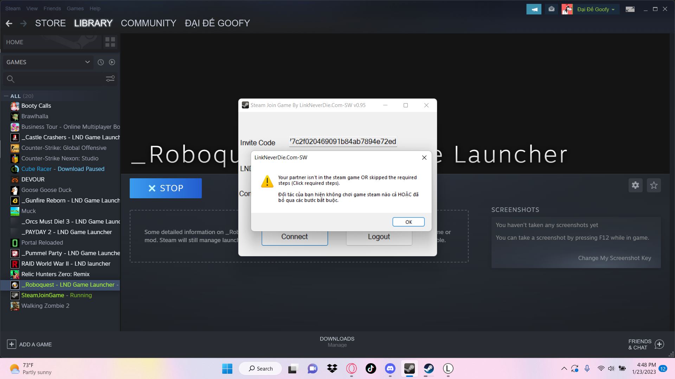Viewport: 675px width, 379px height.
Task: Open the Steam announcements megaphone icon
Action: tap(534, 9)
